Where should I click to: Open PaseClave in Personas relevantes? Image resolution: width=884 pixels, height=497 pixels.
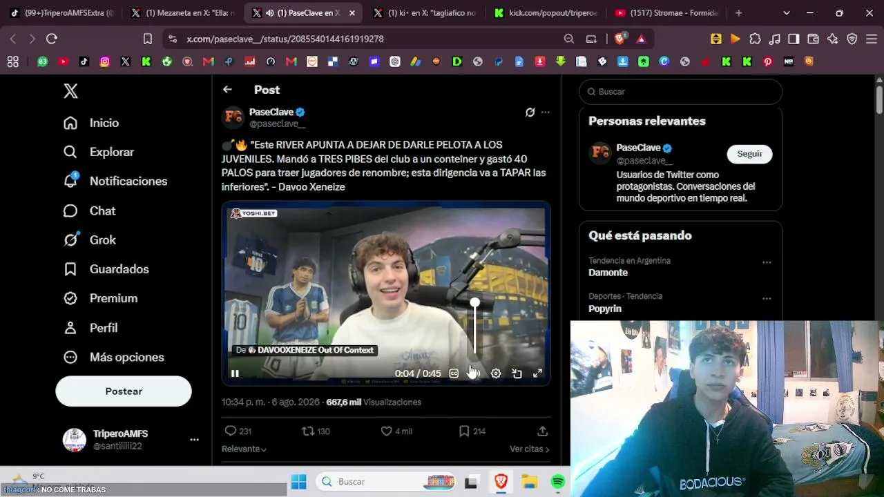coord(638,148)
